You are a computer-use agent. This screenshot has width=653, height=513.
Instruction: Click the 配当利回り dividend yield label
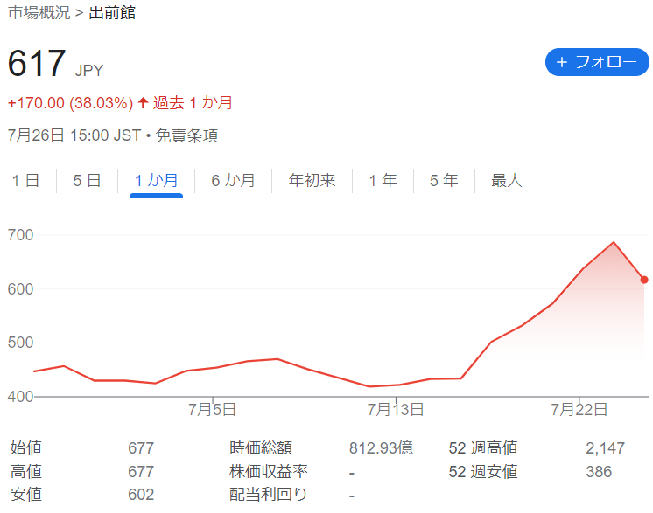(x=268, y=495)
